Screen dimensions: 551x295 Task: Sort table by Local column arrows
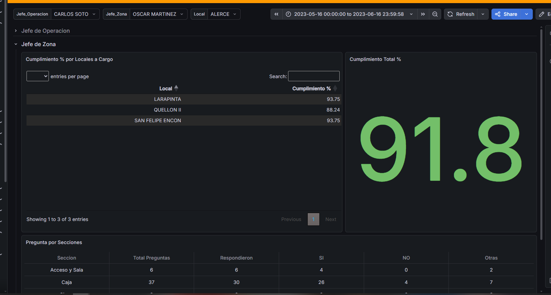[176, 88]
